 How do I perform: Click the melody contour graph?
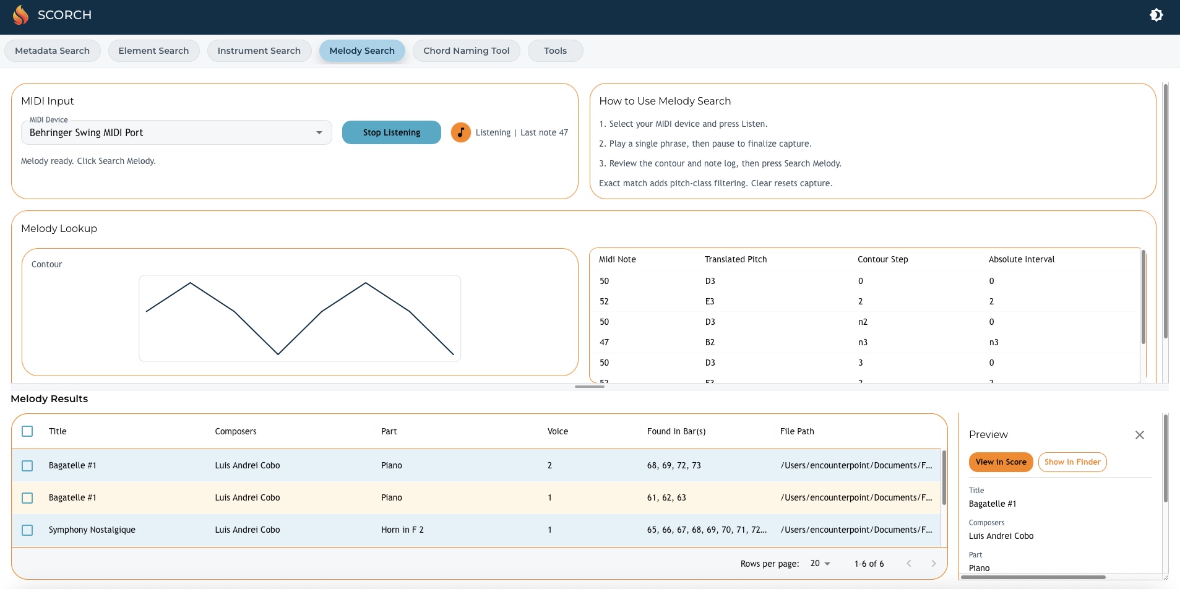(x=299, y=318)
